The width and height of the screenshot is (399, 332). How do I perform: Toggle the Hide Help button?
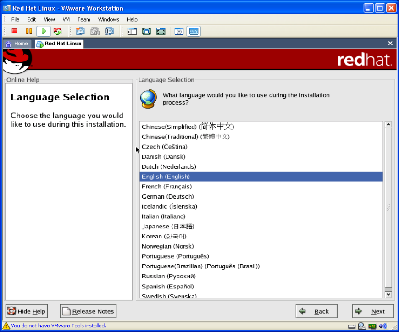(x=27, y=311)
